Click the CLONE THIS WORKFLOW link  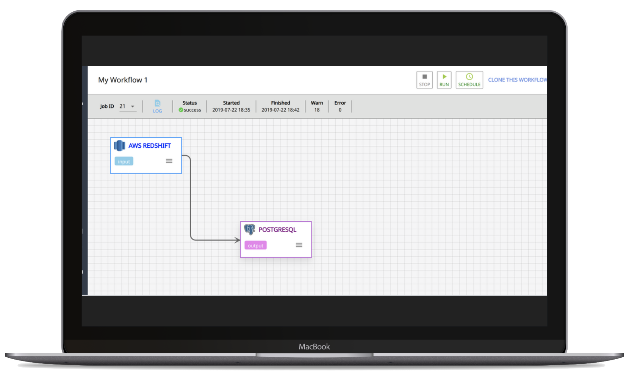point(517,80)
